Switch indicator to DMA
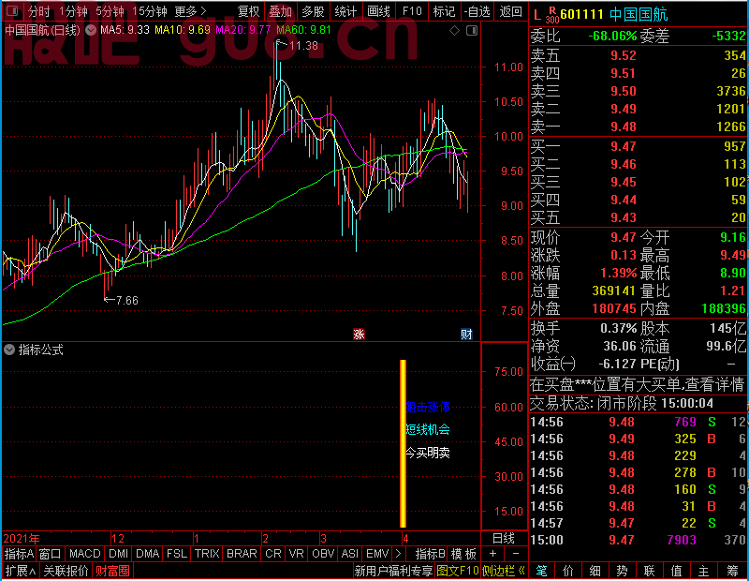Image resolution: width=749 pixels, height=581 pixels. 147,554
